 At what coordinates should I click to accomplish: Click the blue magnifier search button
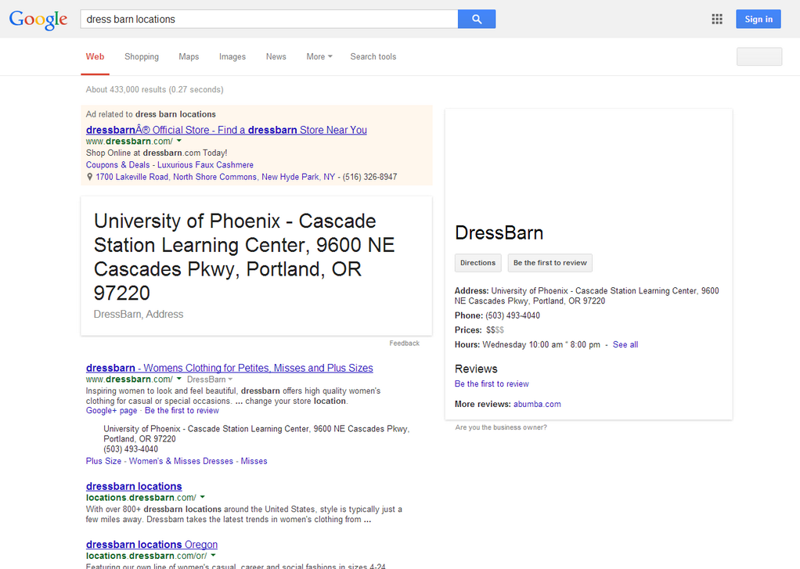[476, 20]
